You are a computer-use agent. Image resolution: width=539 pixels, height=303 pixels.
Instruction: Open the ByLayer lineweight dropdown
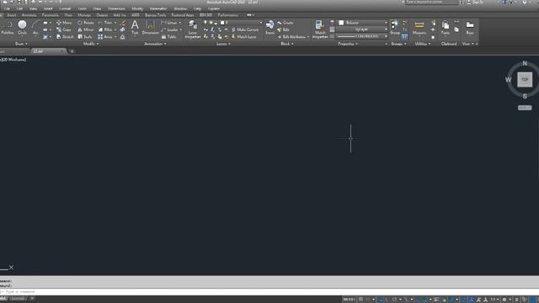coord(361,29)
